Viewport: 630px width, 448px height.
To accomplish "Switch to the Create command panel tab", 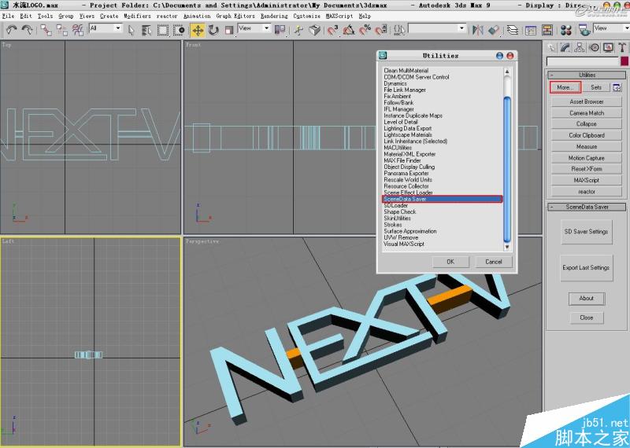I will pyautogui.click(x=552, y=48).
